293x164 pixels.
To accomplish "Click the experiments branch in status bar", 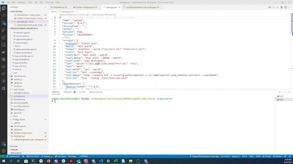I will tap(13, 156).
